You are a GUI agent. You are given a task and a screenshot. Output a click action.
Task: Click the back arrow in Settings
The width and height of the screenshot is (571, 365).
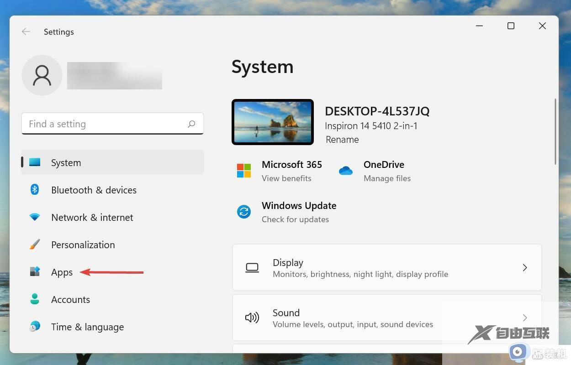click(26, 31)
